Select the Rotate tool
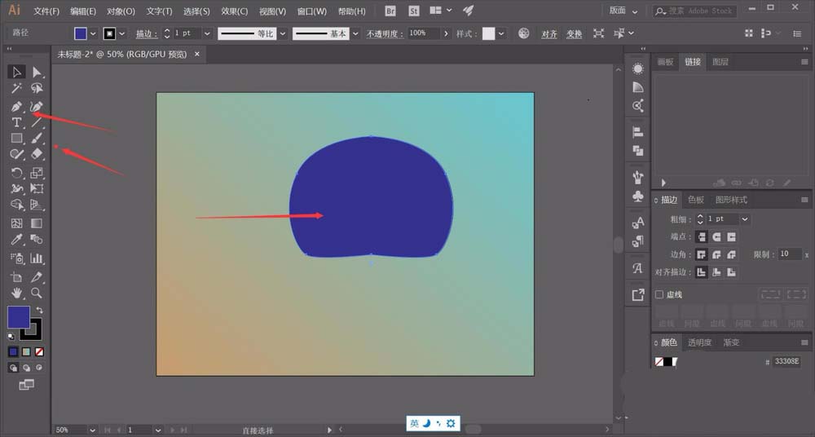 tap(16, 173)
